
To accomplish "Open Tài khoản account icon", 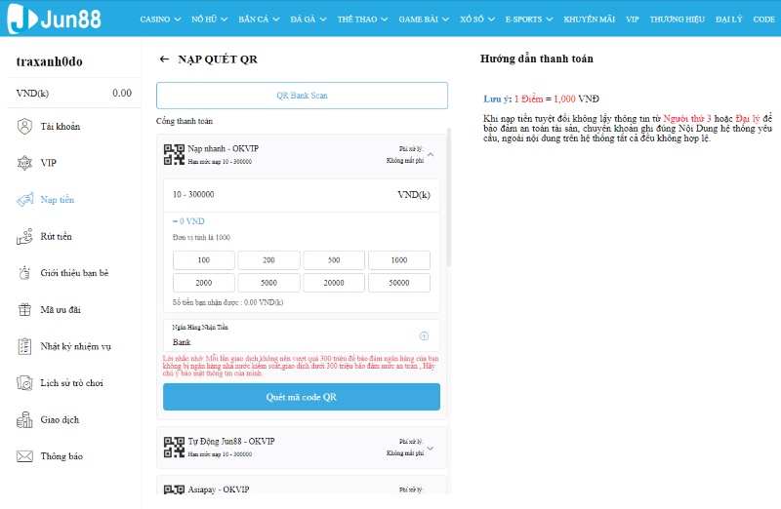I will coord(24,127).
